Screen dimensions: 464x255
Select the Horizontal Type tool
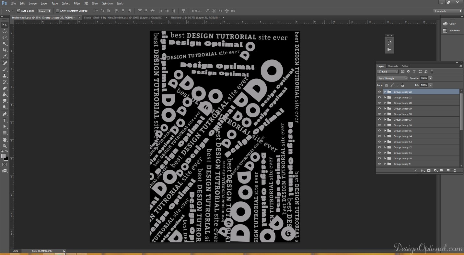coord(5,120)
